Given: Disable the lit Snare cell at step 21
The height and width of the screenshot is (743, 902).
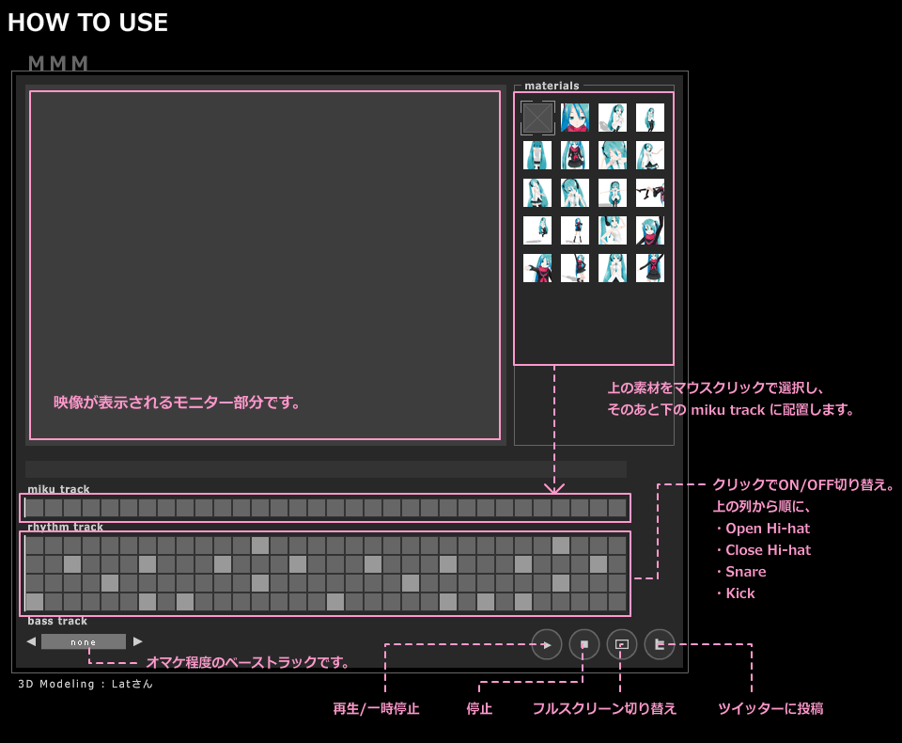Looking at the screenshot, I should tap(411, 583).
